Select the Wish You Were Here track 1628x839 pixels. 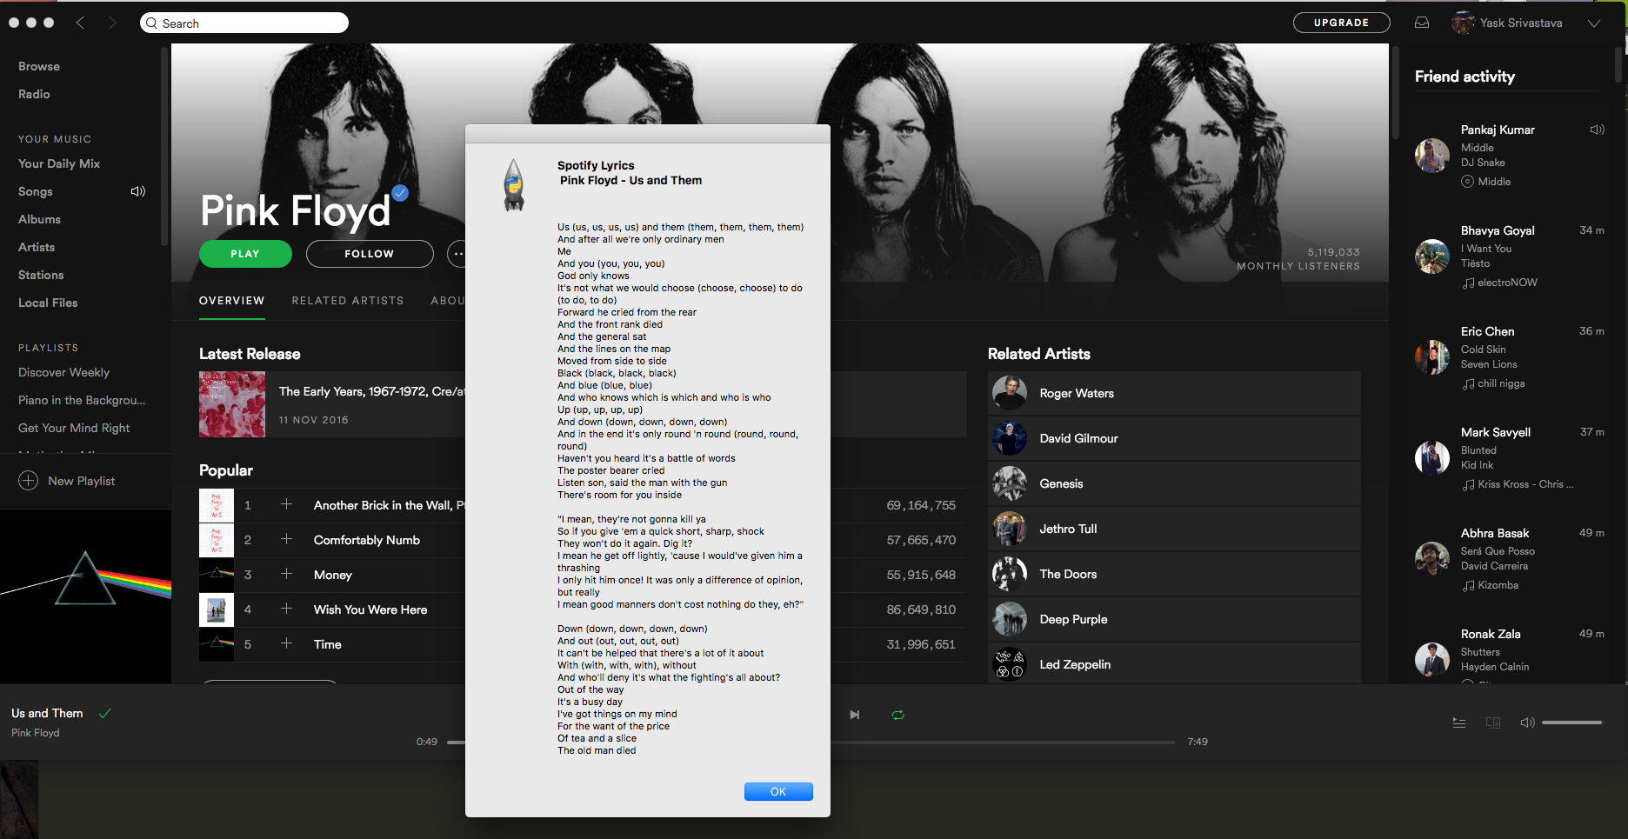[x=370, y=609]
